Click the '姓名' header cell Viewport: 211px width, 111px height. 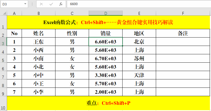pos(38,33)
